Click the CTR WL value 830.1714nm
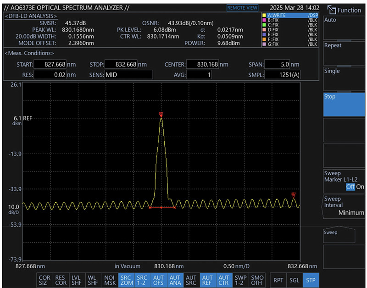 click(x=163, y=37)
